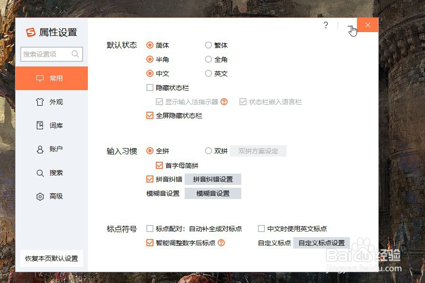Select the 繁体 radio button

[x=208, y=45]
